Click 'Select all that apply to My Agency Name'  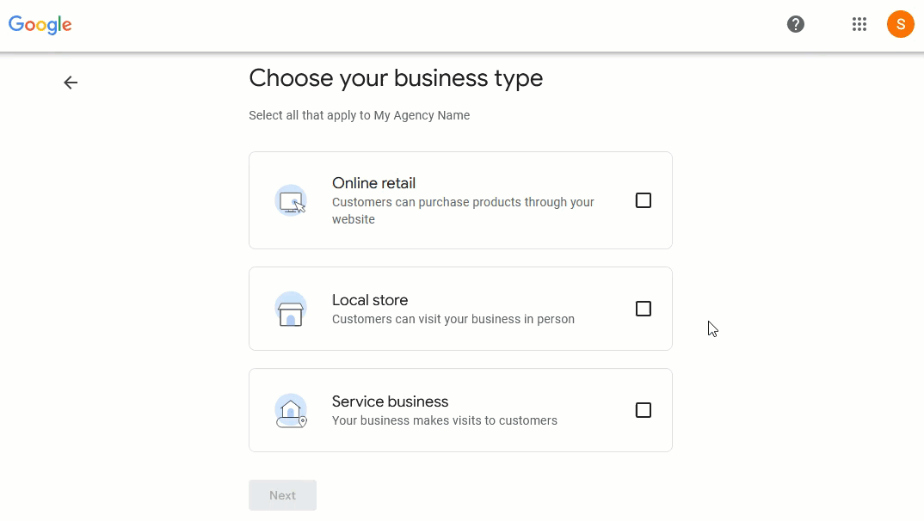360,115
